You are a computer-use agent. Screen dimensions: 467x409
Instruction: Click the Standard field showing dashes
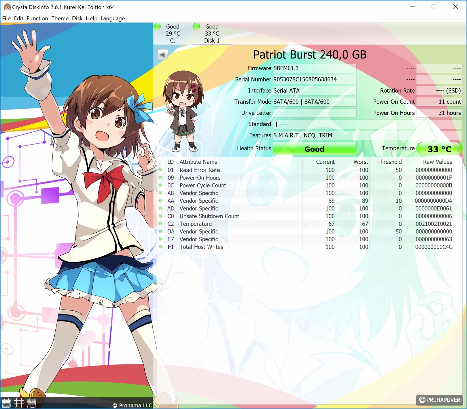pos(368,124)
